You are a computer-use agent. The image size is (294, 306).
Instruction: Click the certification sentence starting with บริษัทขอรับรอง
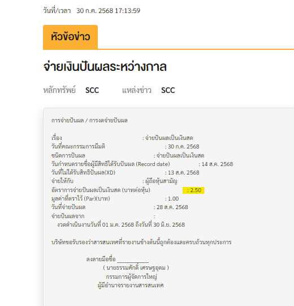click(x=141, y=242)
